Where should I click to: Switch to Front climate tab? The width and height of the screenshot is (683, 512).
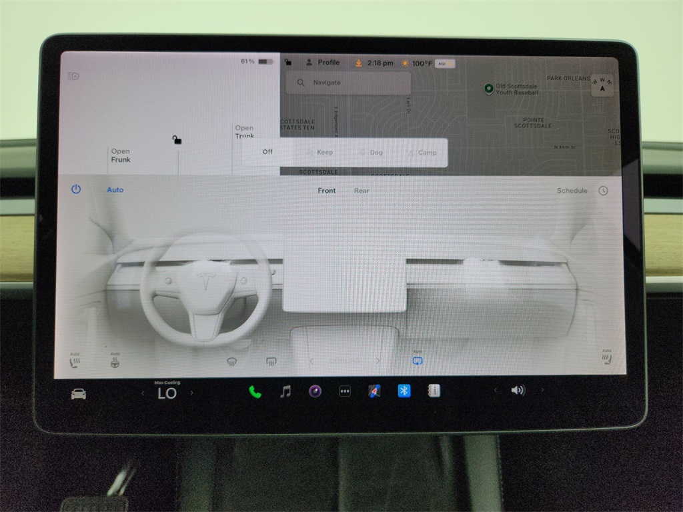pos(326,191)
